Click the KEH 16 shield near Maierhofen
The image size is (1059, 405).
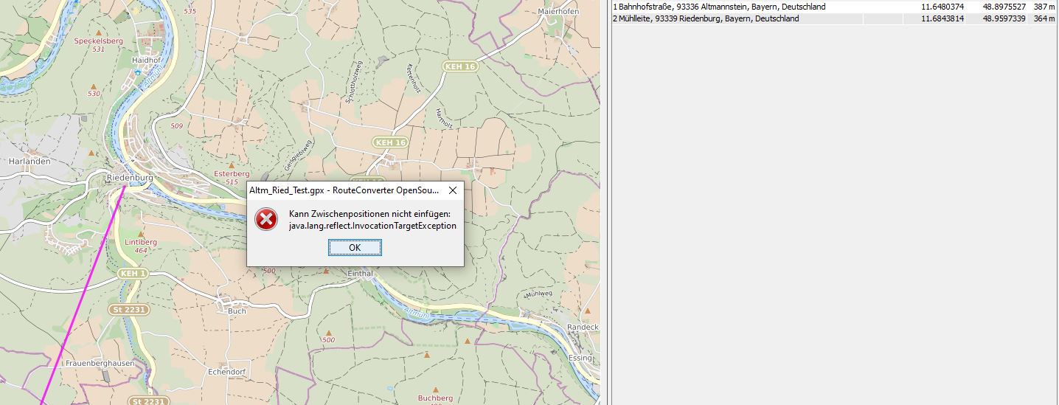click(460, 66)
